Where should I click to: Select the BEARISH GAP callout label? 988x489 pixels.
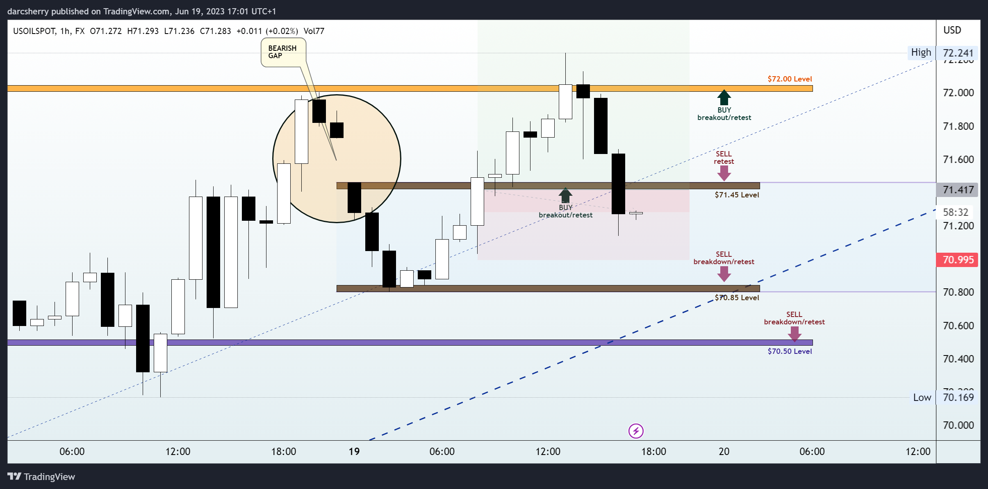tap(283, 52)
